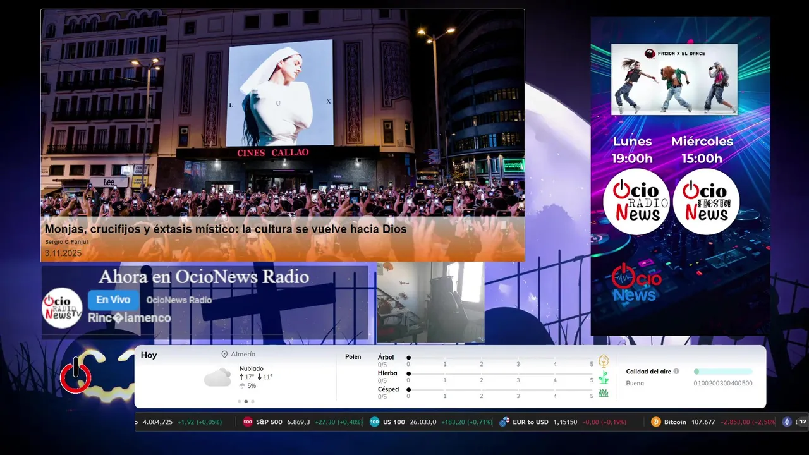
Task: Select the first weather carousel dot
Action: pyautogui.click(x=240, y=401)
